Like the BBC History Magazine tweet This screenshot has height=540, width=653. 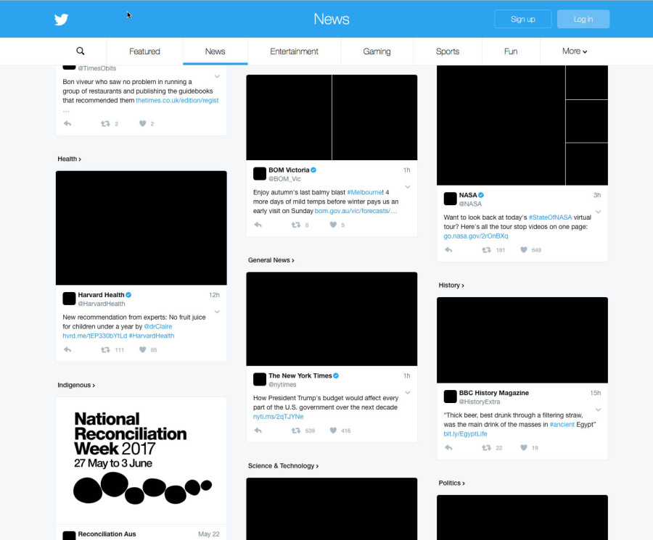523,448
